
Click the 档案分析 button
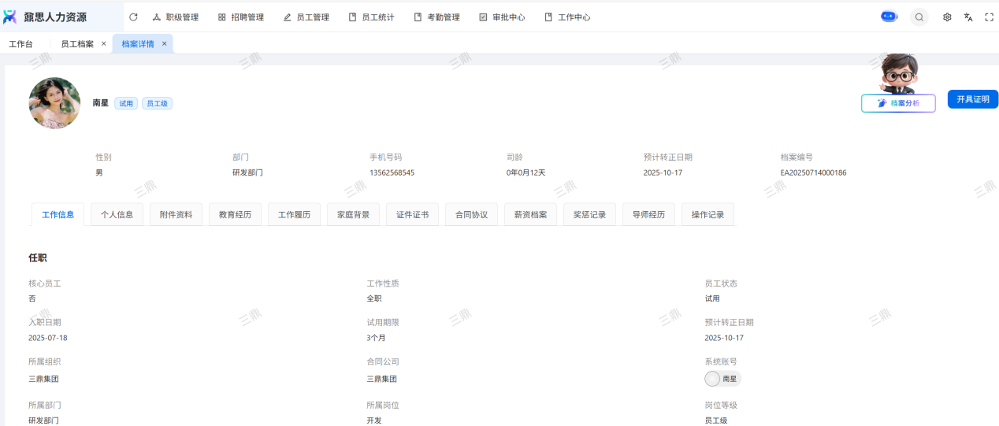pos(898,103)
